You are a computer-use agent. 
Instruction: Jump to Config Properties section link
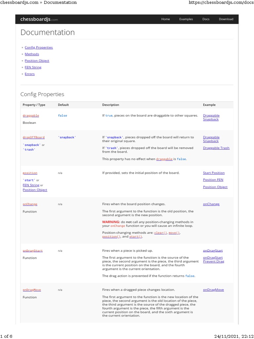coord(39,47)
